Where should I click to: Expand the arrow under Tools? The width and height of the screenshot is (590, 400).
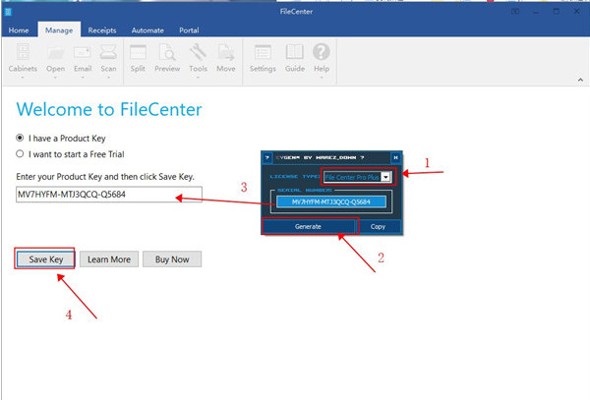(x=198, y=78)
